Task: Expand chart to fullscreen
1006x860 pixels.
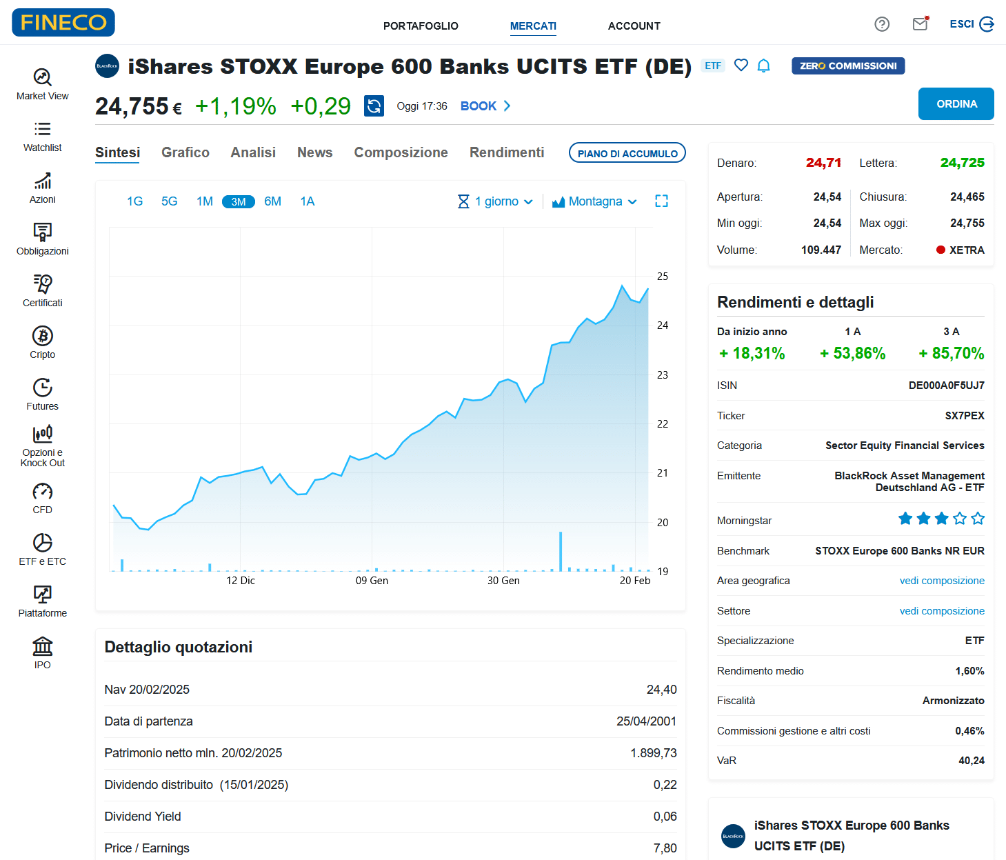Action: pyautogui.click(x=661, y=201)
